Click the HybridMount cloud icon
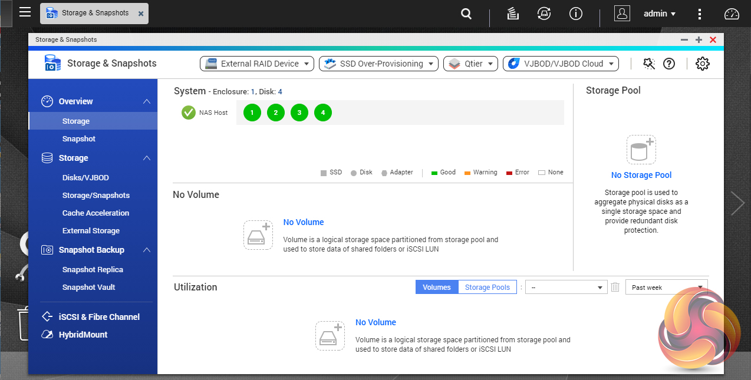The image size is (751, 380). [x=47, y=334]
